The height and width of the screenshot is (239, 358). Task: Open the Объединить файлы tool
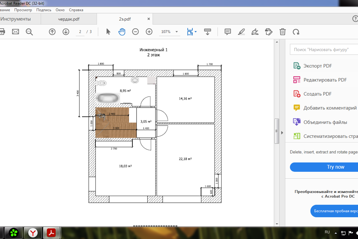(x=325, y=122)
